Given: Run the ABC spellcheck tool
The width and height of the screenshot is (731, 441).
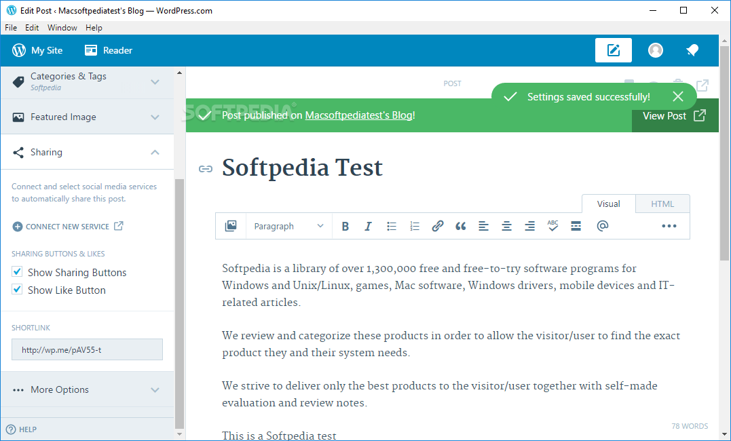Looking at the screenshot, I should 553,226.
